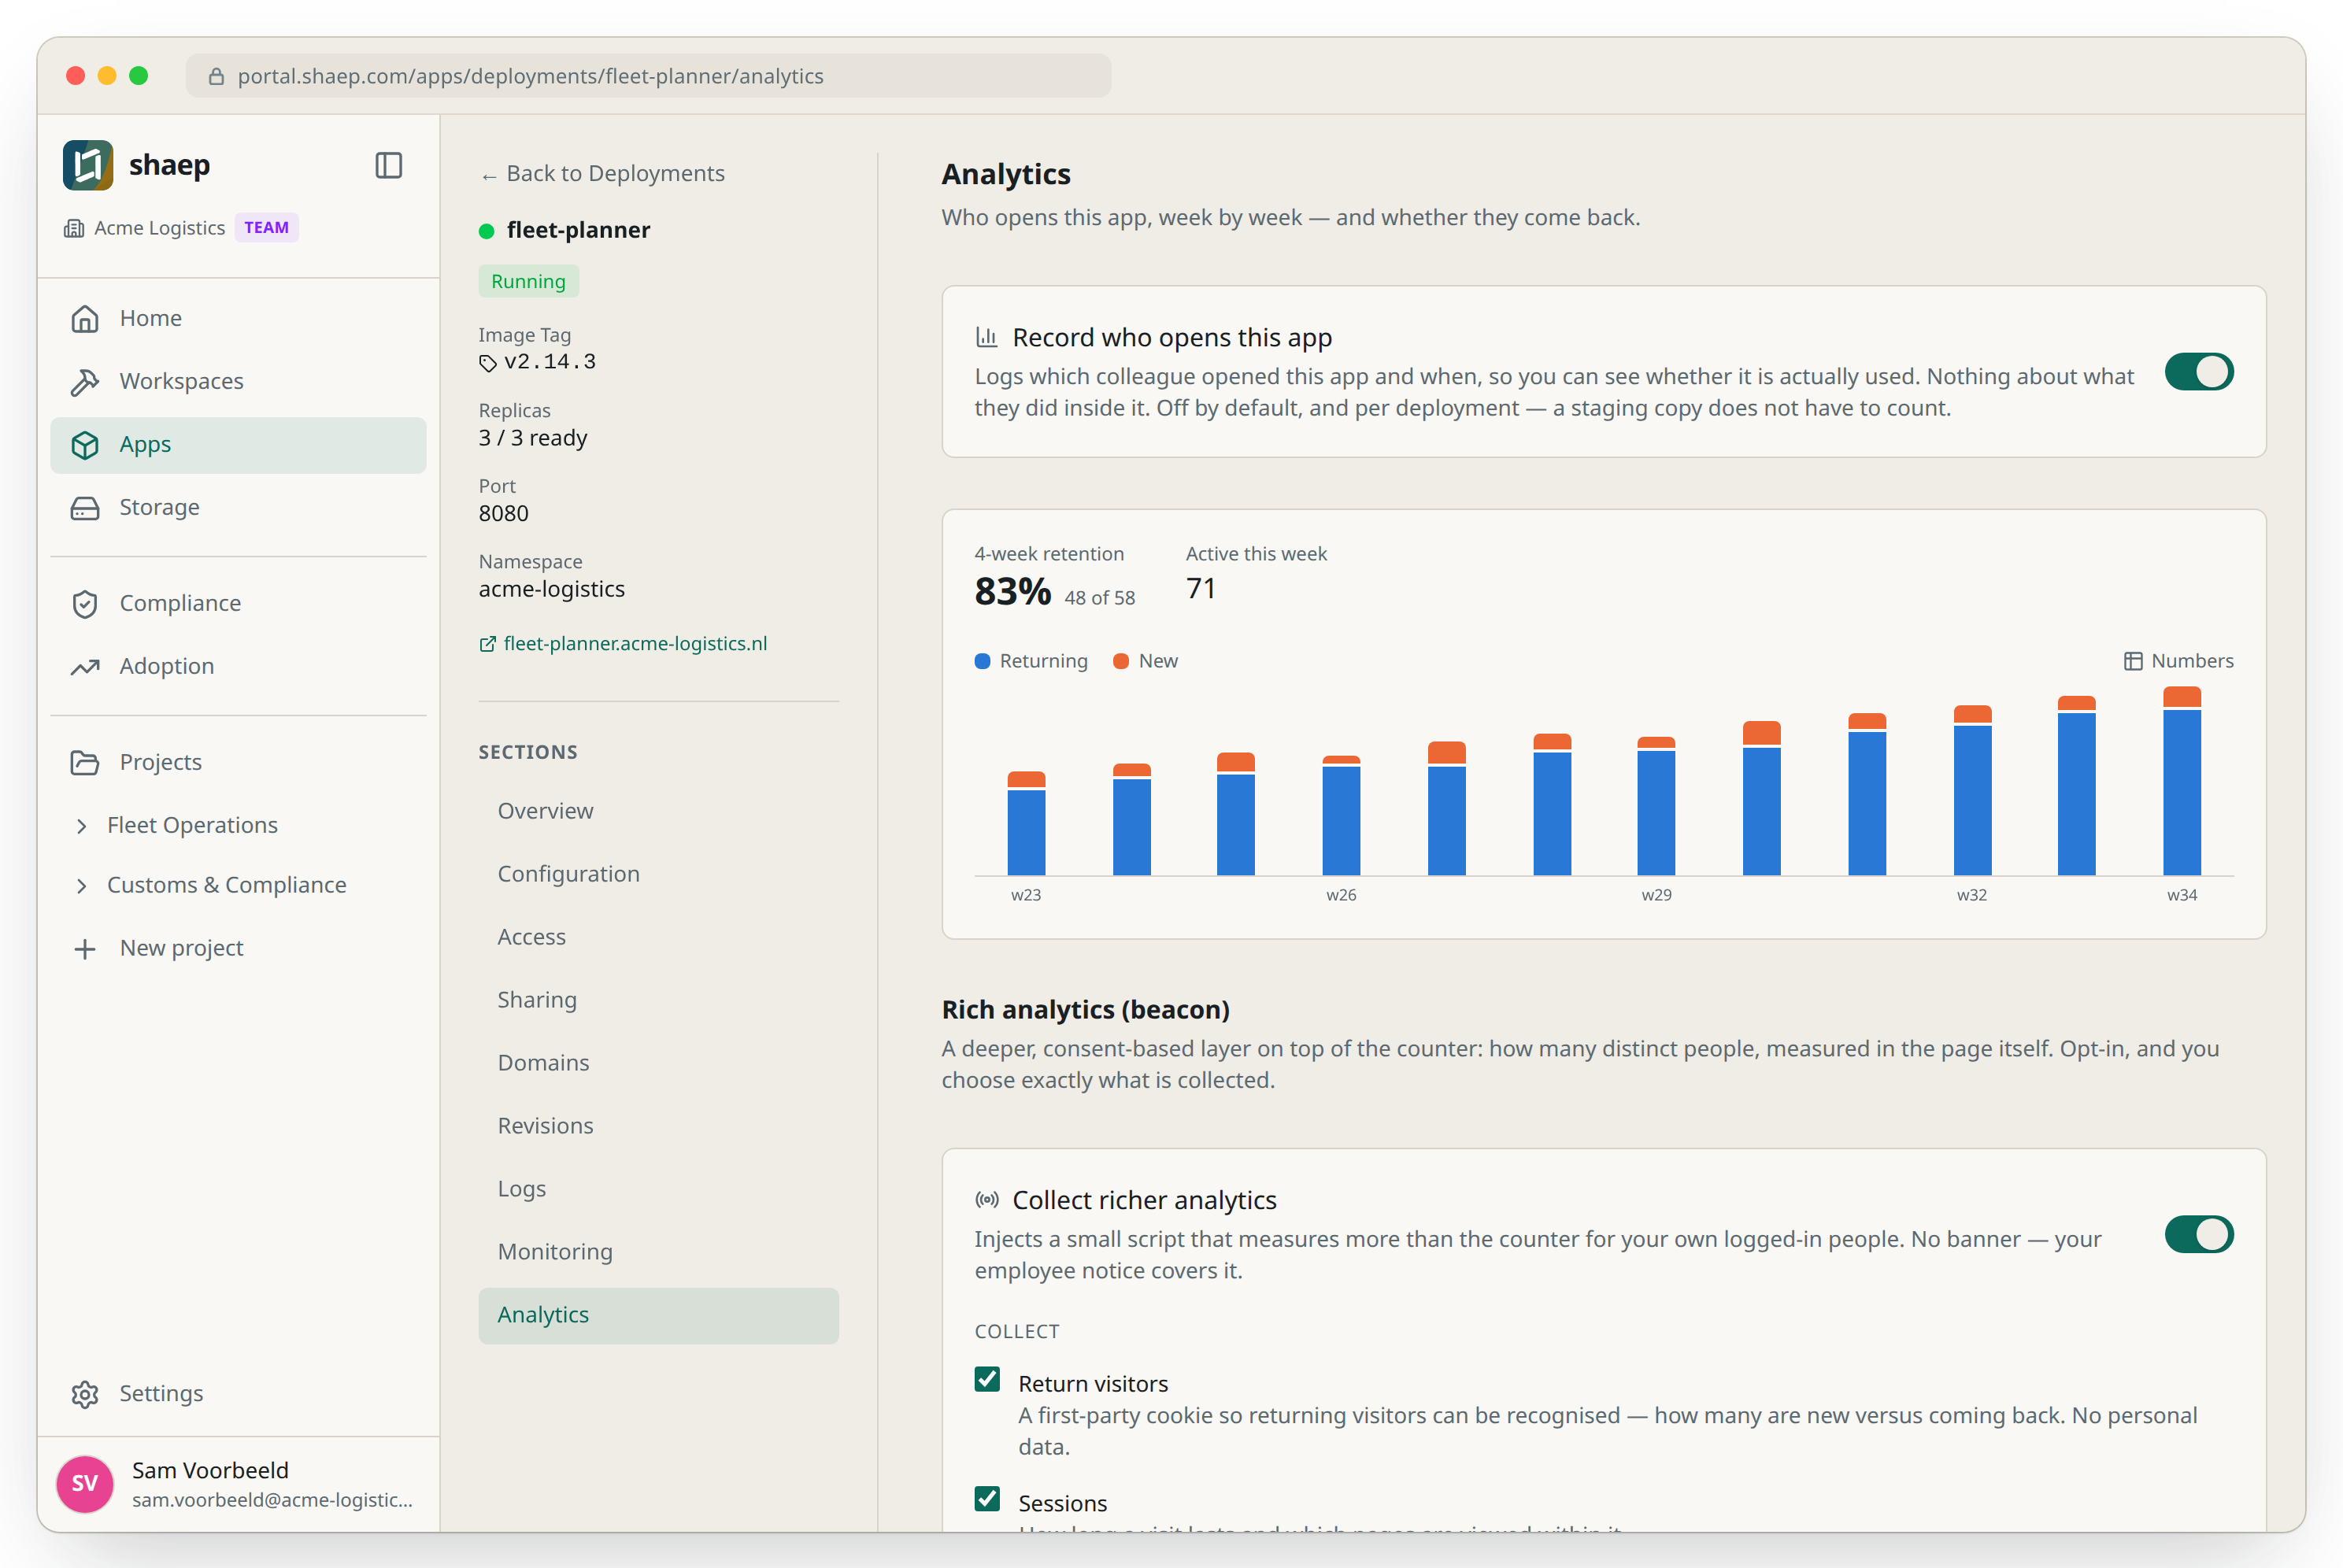Open the Configuration section
The image size is (2343, 1568).
pyautogui.click(x=658, y=874)
